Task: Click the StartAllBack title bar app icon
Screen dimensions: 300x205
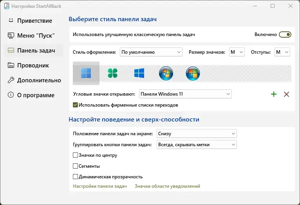Action: click(7, 6)
